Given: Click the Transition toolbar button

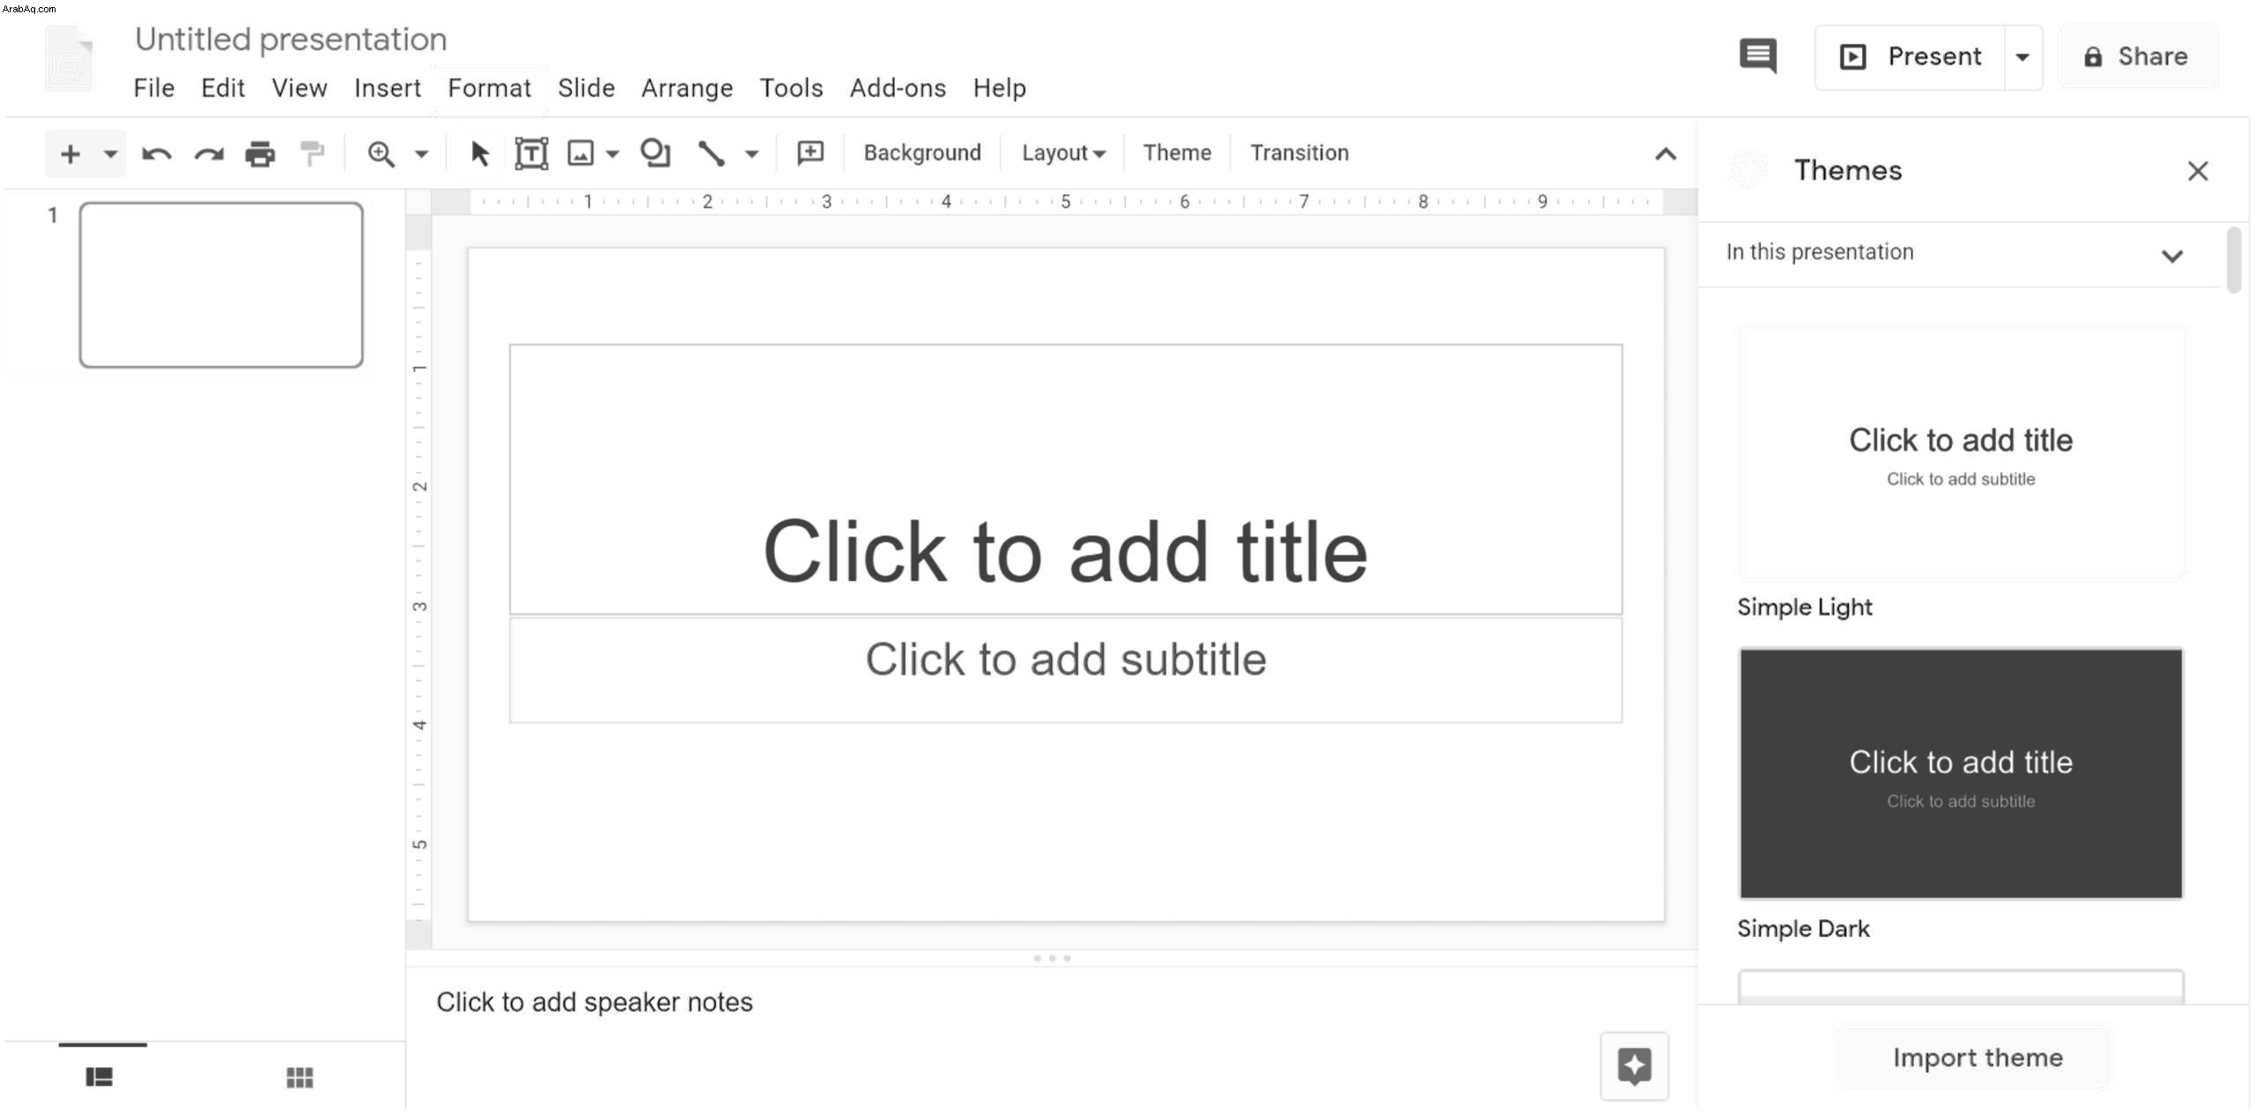Looking at the screenshot, I should tap(1299, 153).
